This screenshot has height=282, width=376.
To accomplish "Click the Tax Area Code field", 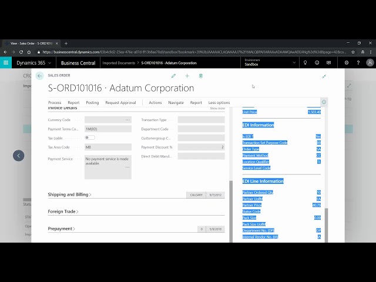I will 108,147.
